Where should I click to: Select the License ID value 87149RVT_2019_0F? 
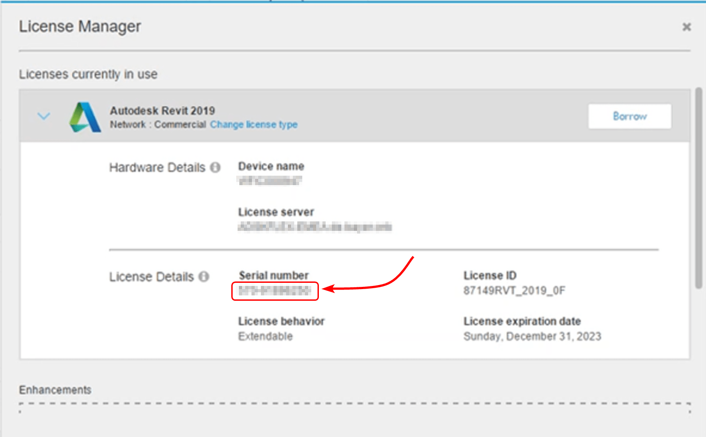tap(514, 291)
